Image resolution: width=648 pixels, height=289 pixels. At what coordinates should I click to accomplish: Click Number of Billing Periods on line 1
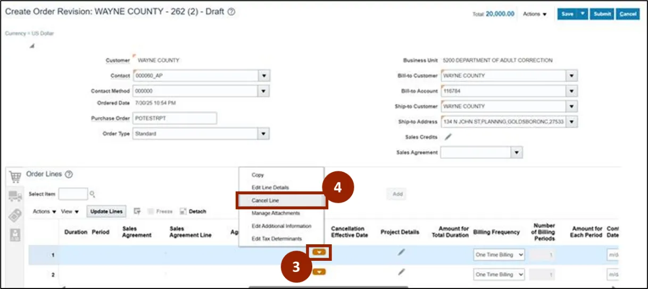coord(543,255)
